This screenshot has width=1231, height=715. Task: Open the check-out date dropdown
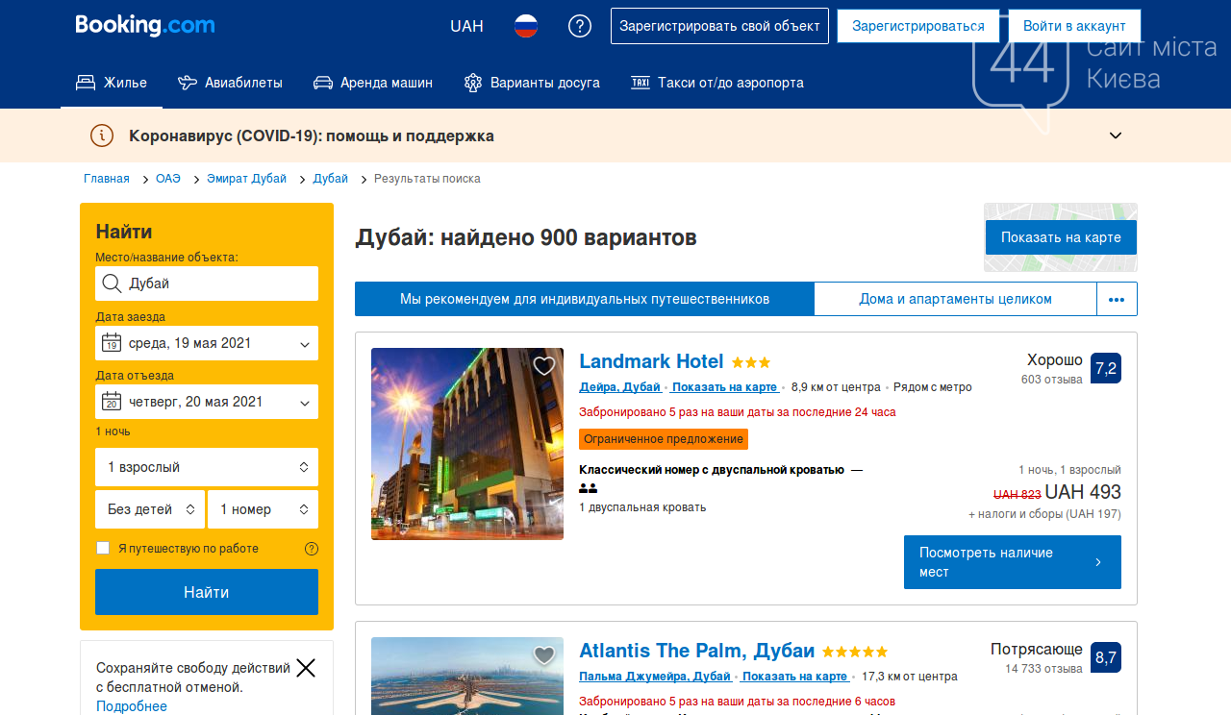(x=207, y=402)
